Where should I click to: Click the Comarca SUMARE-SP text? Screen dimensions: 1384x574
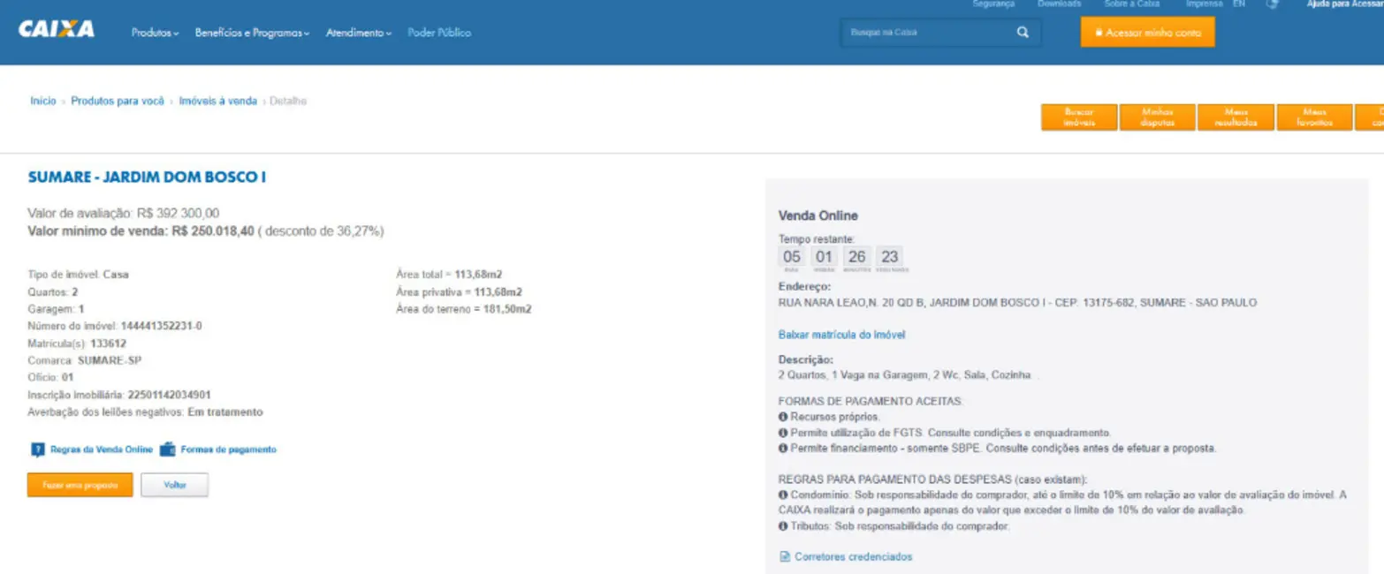click(85, 360)
